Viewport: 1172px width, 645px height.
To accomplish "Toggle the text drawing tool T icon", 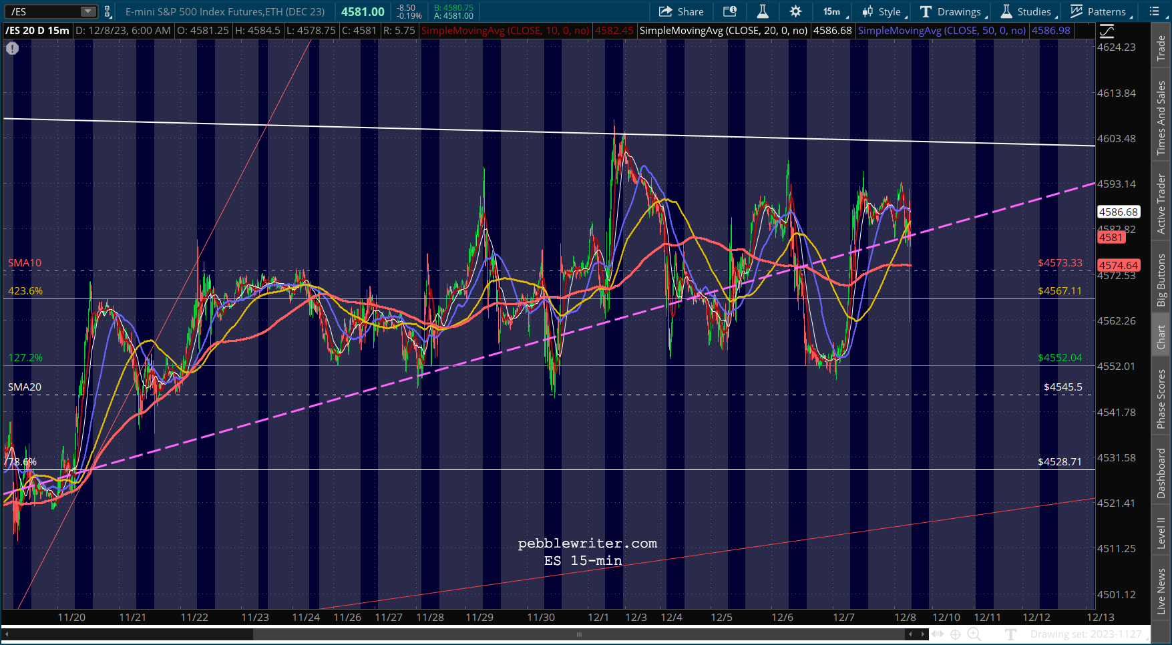I will pyautogui.click(x=1010, y=634).
